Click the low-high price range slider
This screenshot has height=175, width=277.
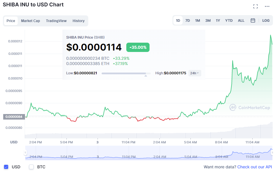point(126,73)
